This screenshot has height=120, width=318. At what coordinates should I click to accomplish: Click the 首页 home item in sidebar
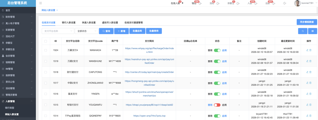click(x=8, y=10)
